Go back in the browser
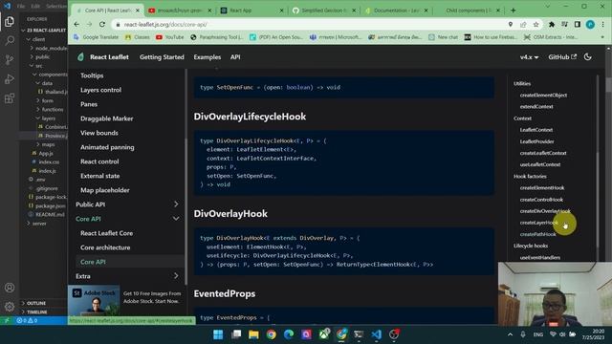This screenshot has width=612, height=344. coord(76,24)
